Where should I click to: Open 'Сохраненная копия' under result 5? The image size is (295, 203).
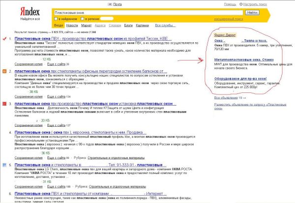pos(29,186)
